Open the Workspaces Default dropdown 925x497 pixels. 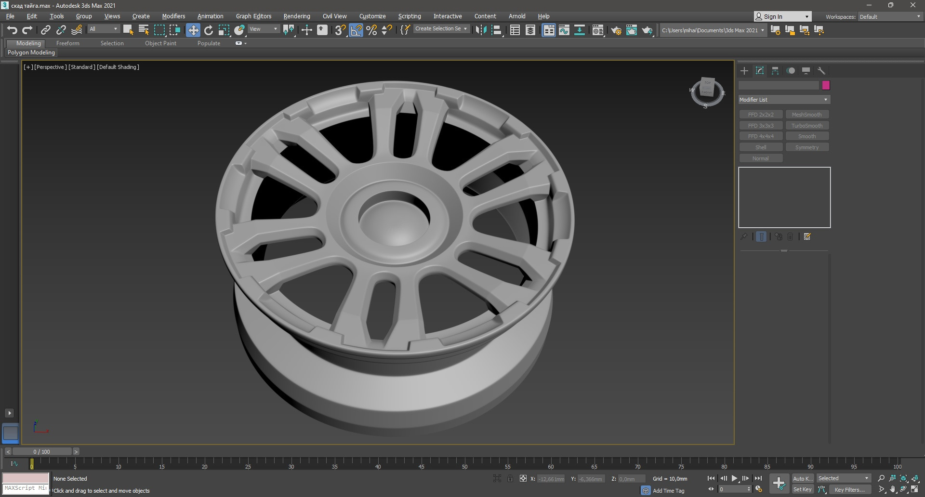[x=889, y=16]
